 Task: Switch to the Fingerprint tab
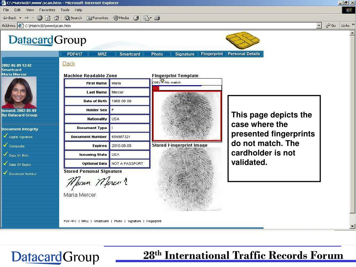(x=212, y=54)
